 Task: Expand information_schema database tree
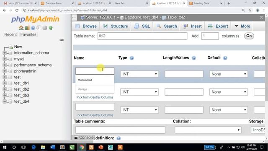[5, 53]
